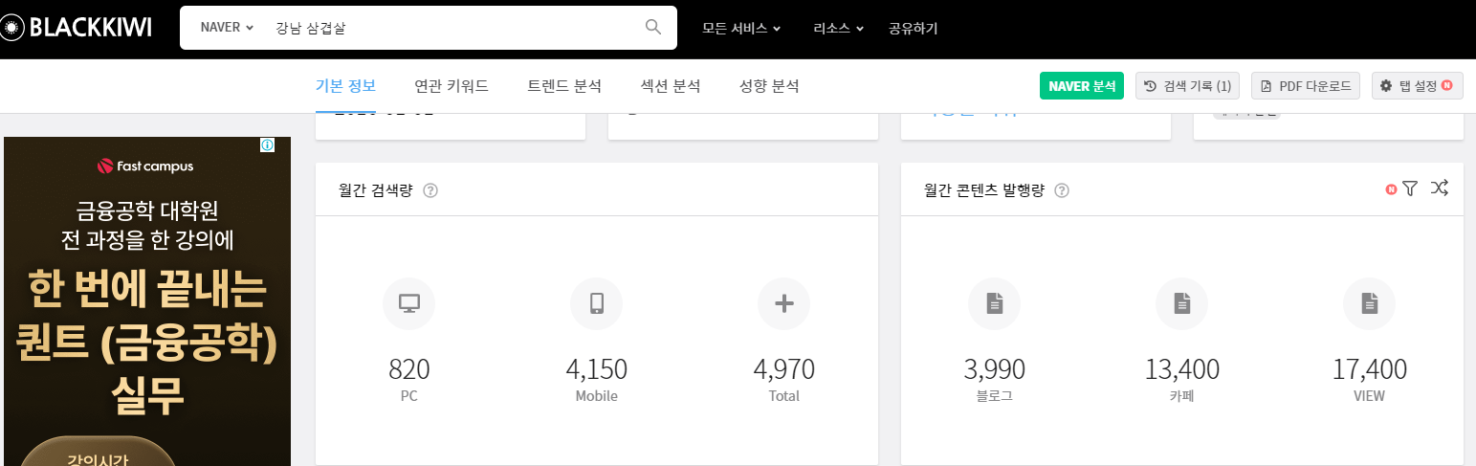Image resolution: width=1476 pixels, height=466 pixels.
Task: Switch to the 섹션 분석 tab
Action: tap(671, 86)
